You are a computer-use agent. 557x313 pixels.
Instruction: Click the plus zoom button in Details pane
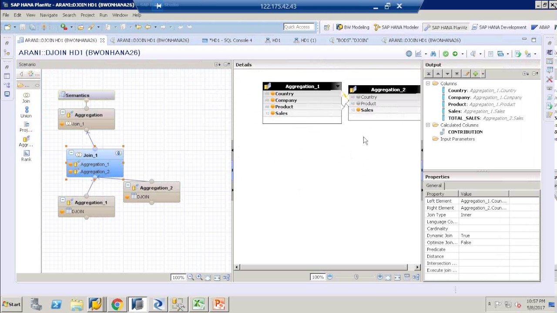coord(380,277)
